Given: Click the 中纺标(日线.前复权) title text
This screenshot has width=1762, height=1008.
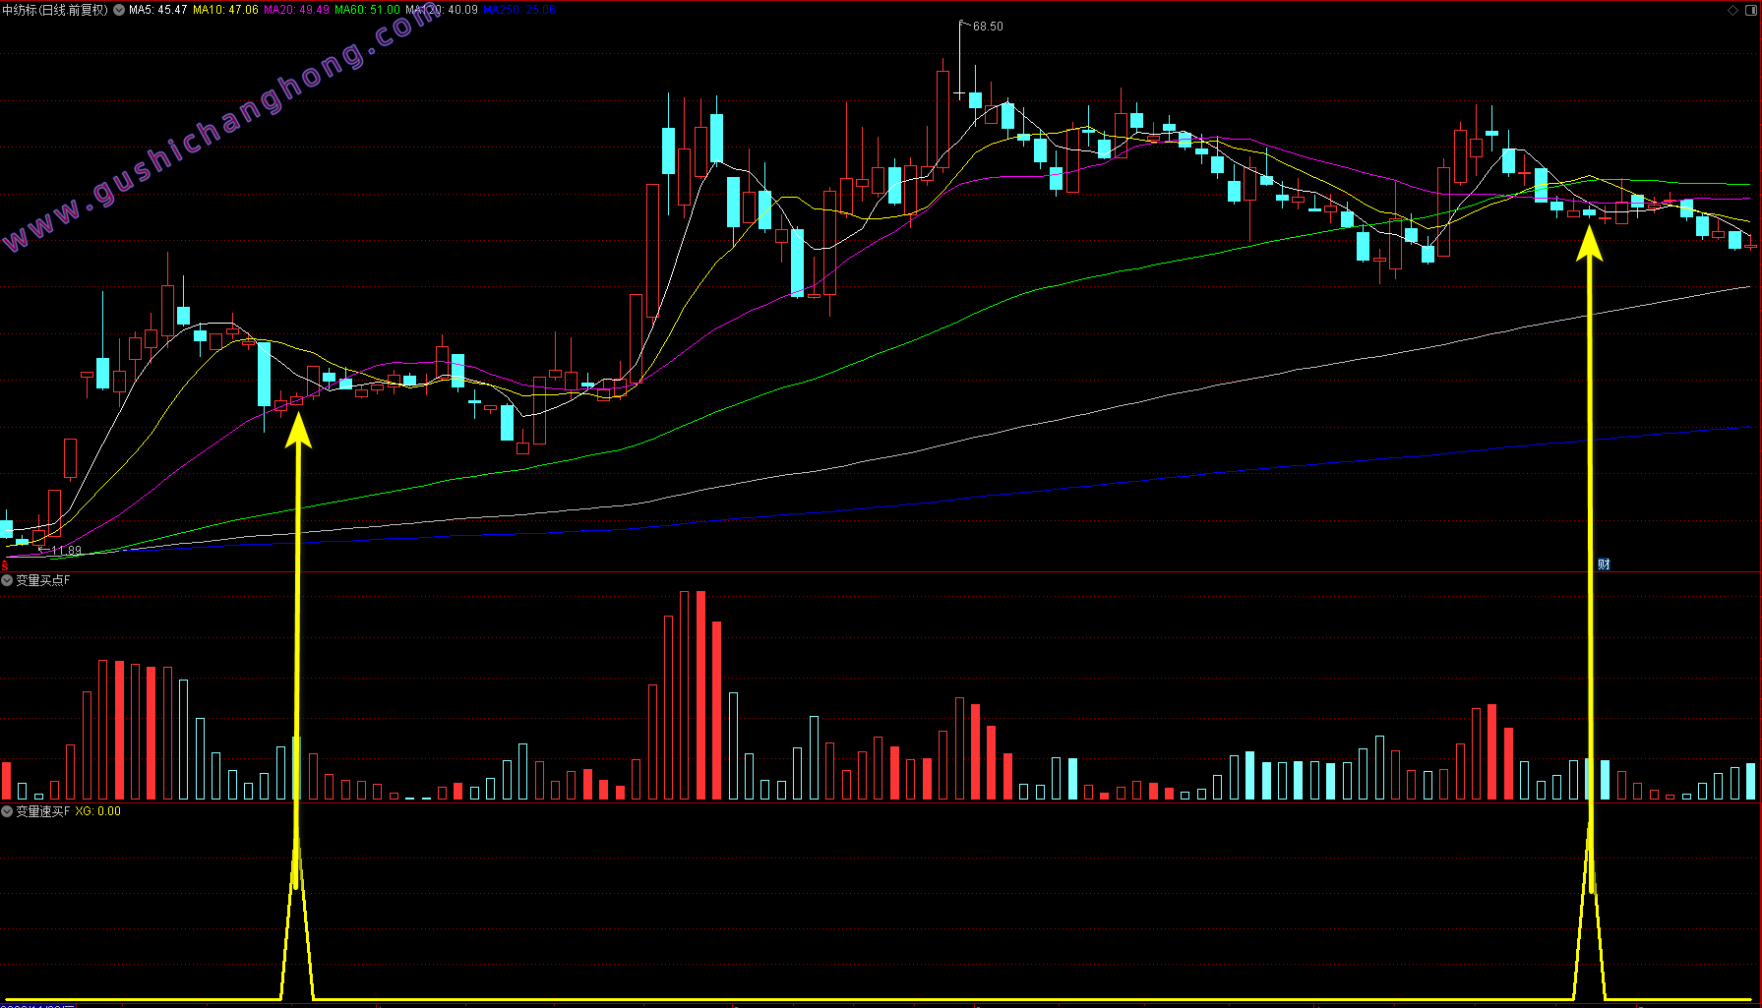Looking at the screenshot, I should (55, 10).
